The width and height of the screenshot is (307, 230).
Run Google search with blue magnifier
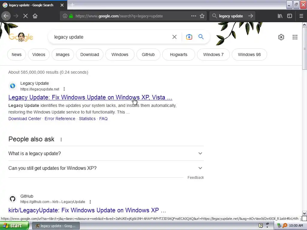pyautogui.click(x=201, y=37)
